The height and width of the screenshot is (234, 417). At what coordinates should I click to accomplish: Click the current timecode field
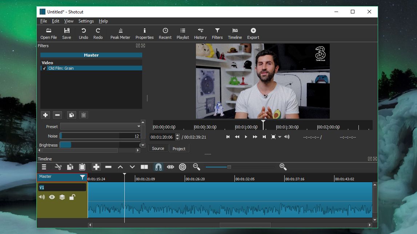click(x=161, y=137)
